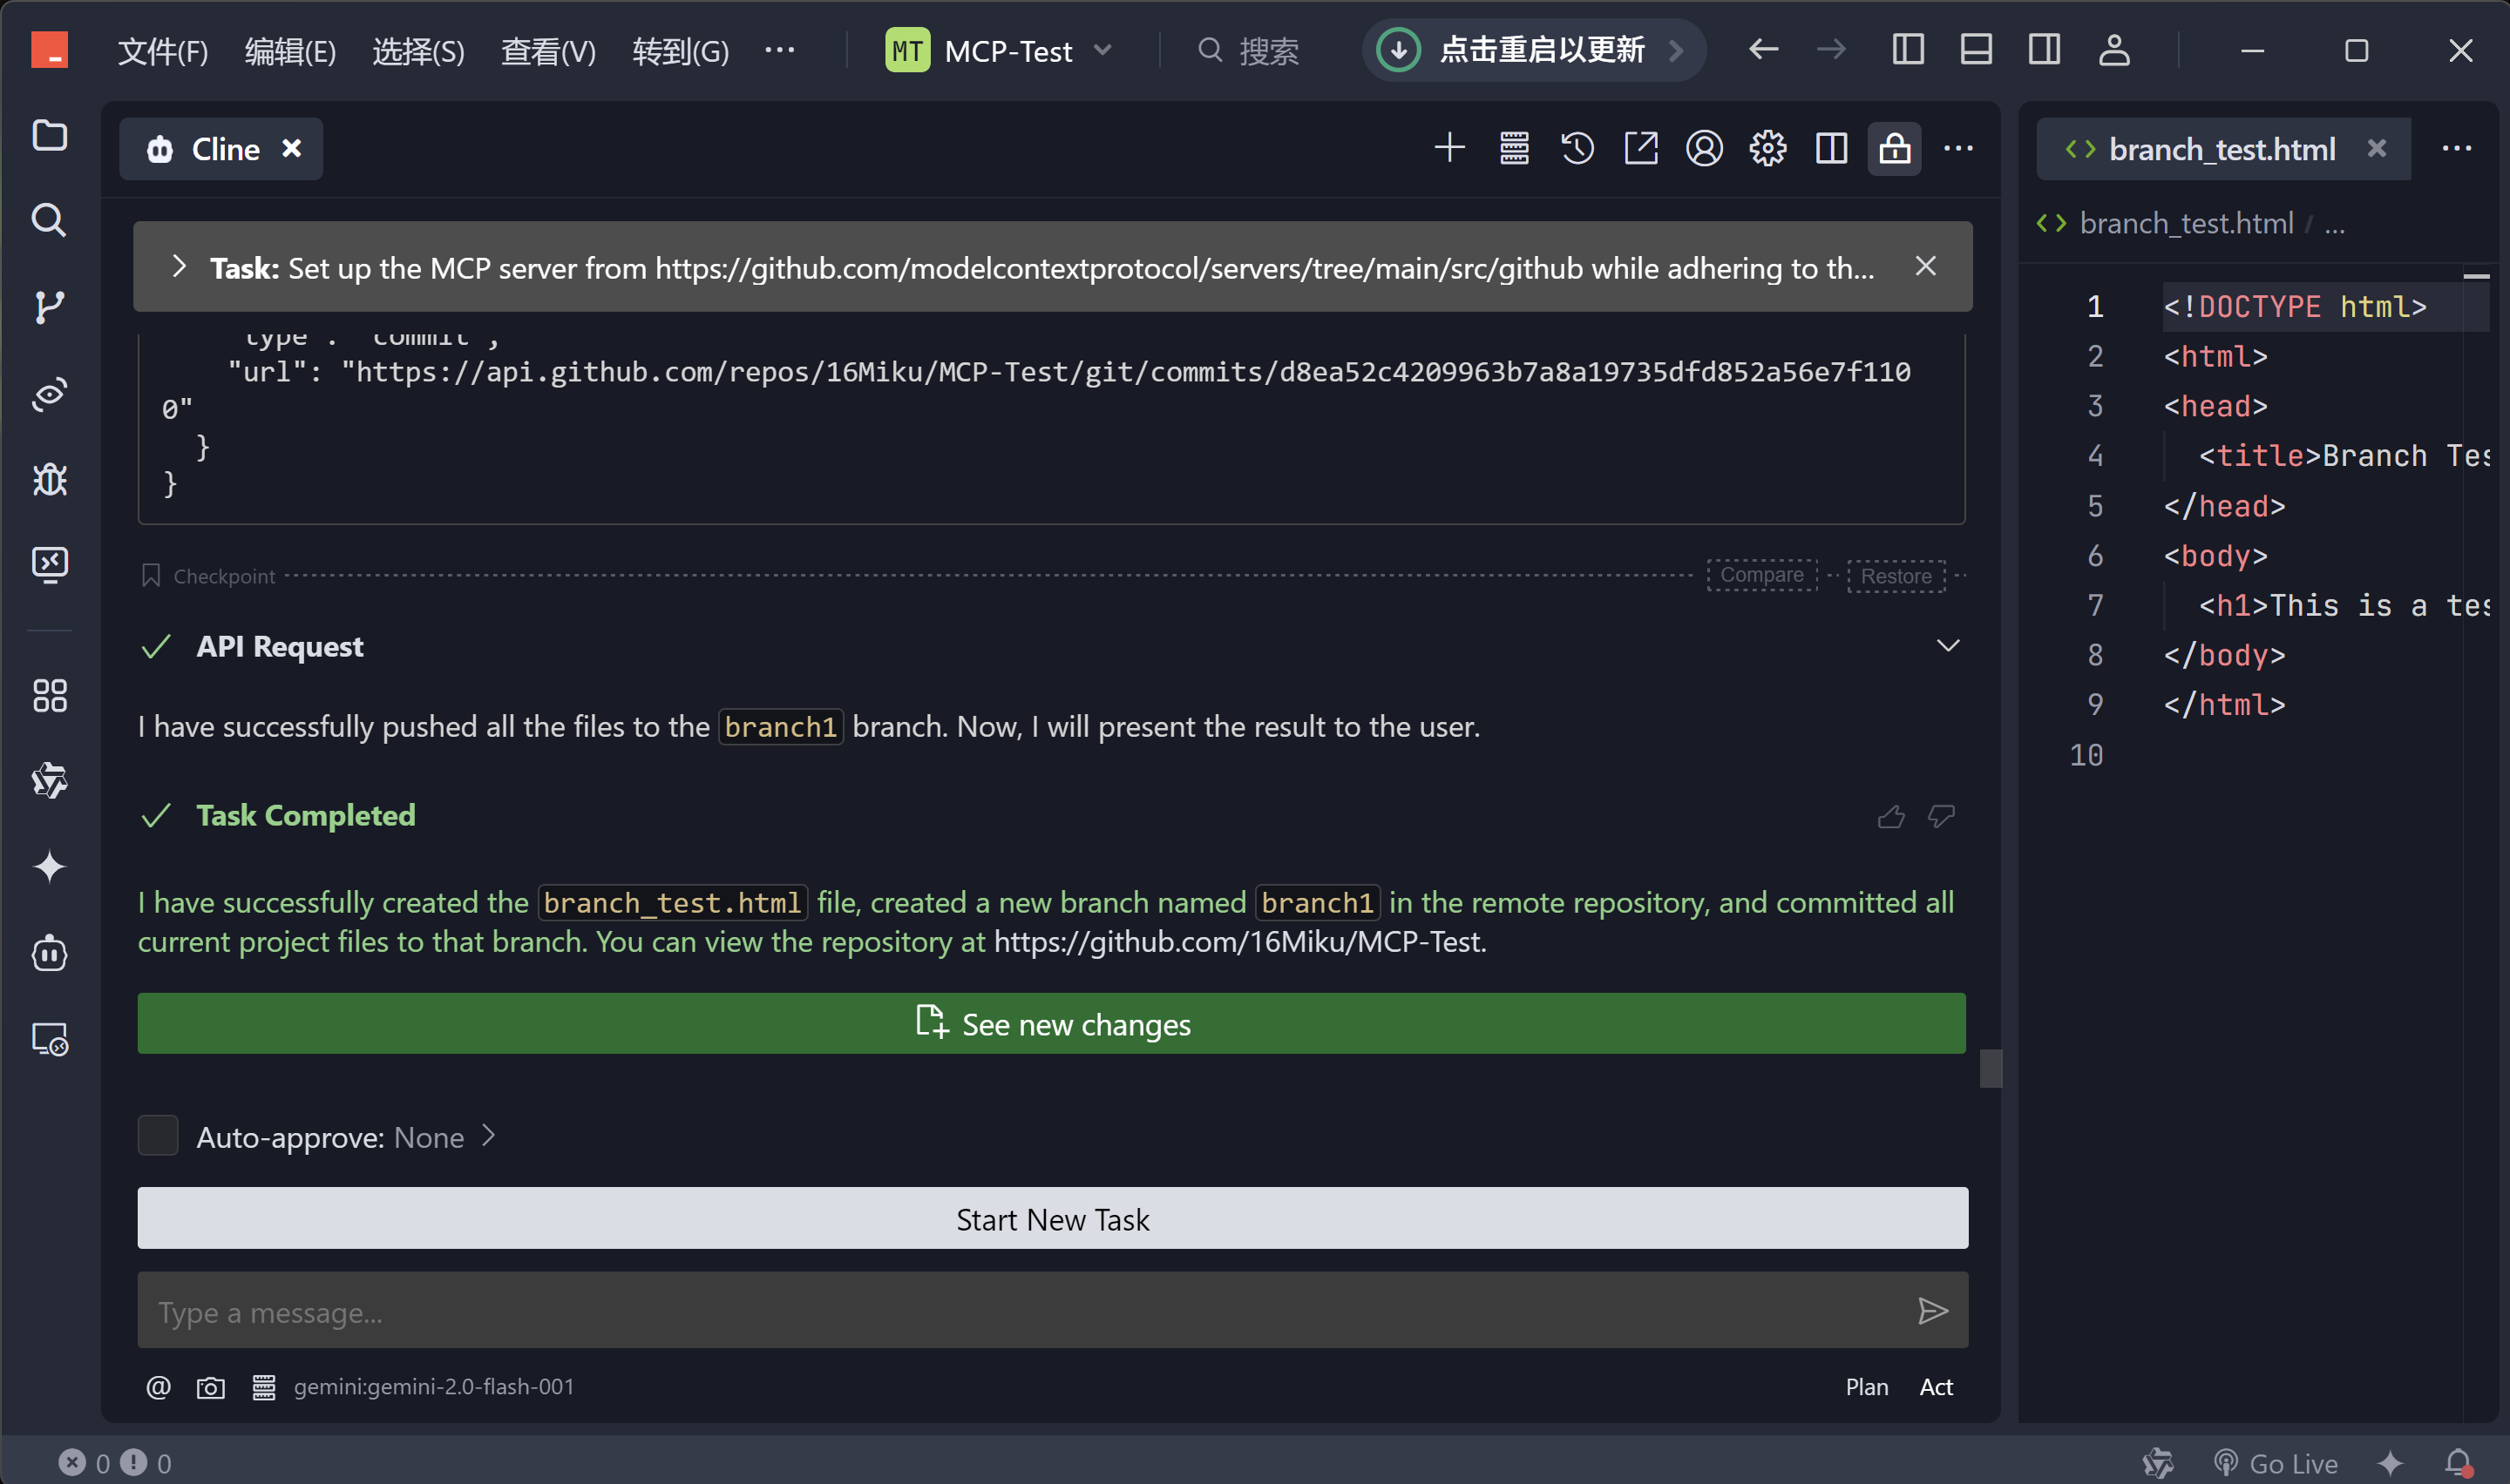The width and height of the screenshot is (2510, 1484).
Task: Open Cline in editor popout icon
Action: pos(1641,149)
